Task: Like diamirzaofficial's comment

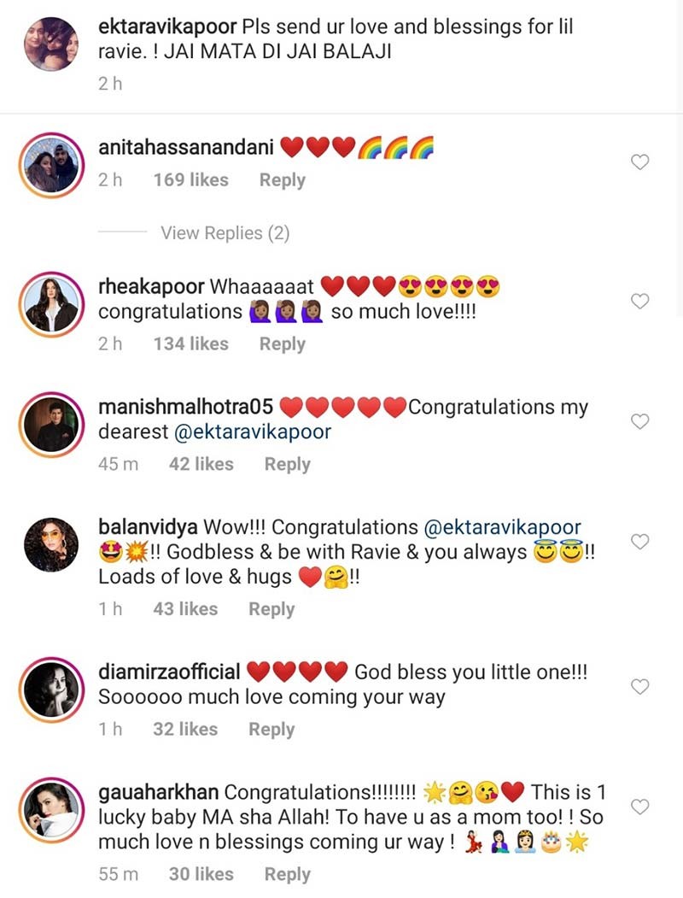Action: click(639, 686)
